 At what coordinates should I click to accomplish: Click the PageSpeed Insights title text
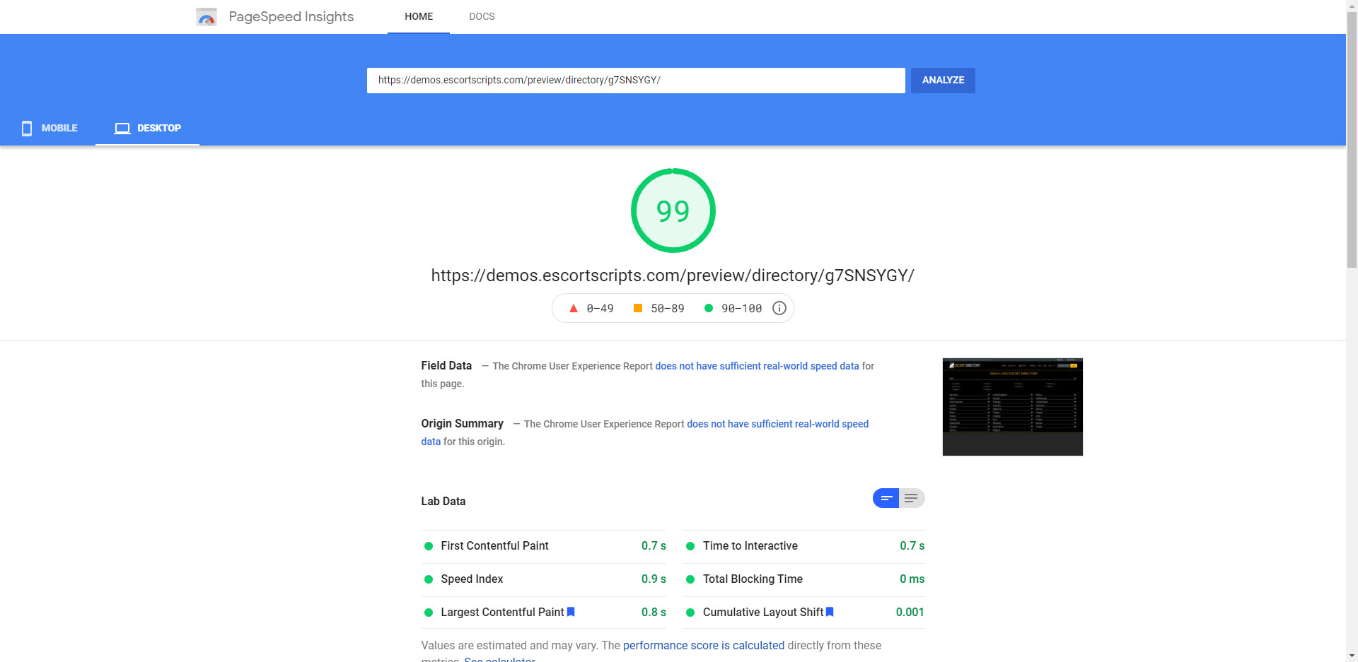tap(291, 16)
